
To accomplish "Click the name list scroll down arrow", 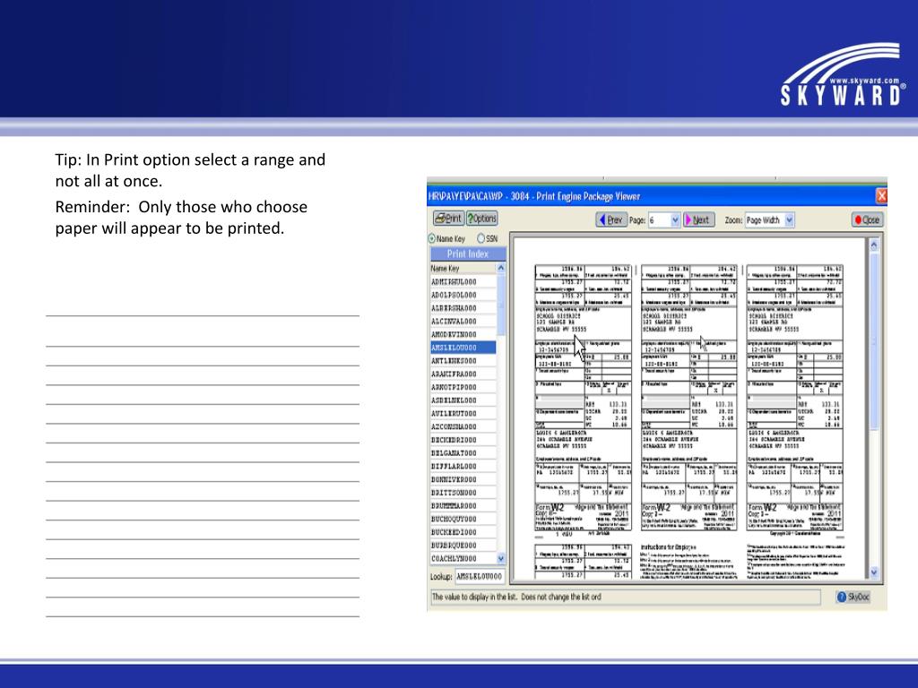I will [x=500, y=559].
